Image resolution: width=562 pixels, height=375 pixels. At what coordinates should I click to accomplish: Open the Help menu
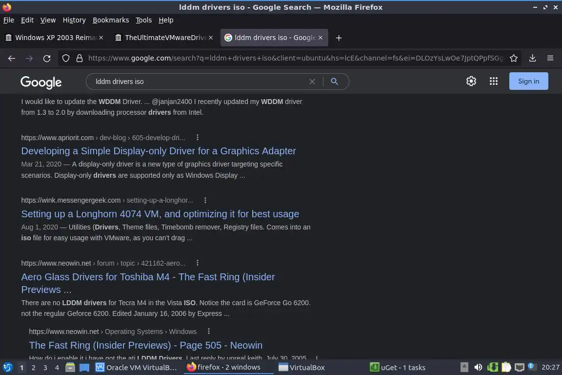[x=166, y=20]
